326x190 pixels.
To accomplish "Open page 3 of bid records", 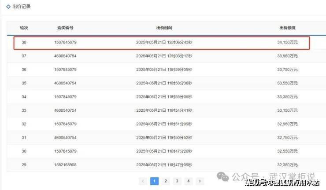I will coord(177,181).
